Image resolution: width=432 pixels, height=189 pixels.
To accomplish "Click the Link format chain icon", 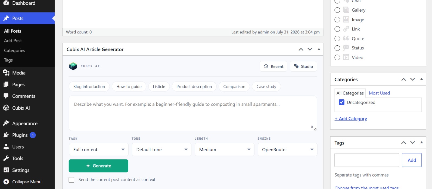I will 346,29.
